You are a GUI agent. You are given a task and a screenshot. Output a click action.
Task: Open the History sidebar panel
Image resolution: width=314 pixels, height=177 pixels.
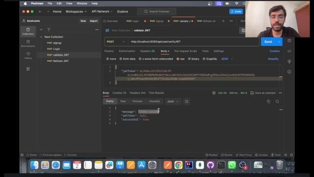click(28, 56)
